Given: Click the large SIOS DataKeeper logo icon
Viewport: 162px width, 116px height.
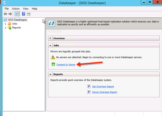Looking at the screenshot, I should pyautogui.click(x=51, y=23).
